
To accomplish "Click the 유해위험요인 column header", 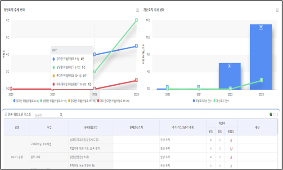I will pyautogui.click(x=91, y=127).
